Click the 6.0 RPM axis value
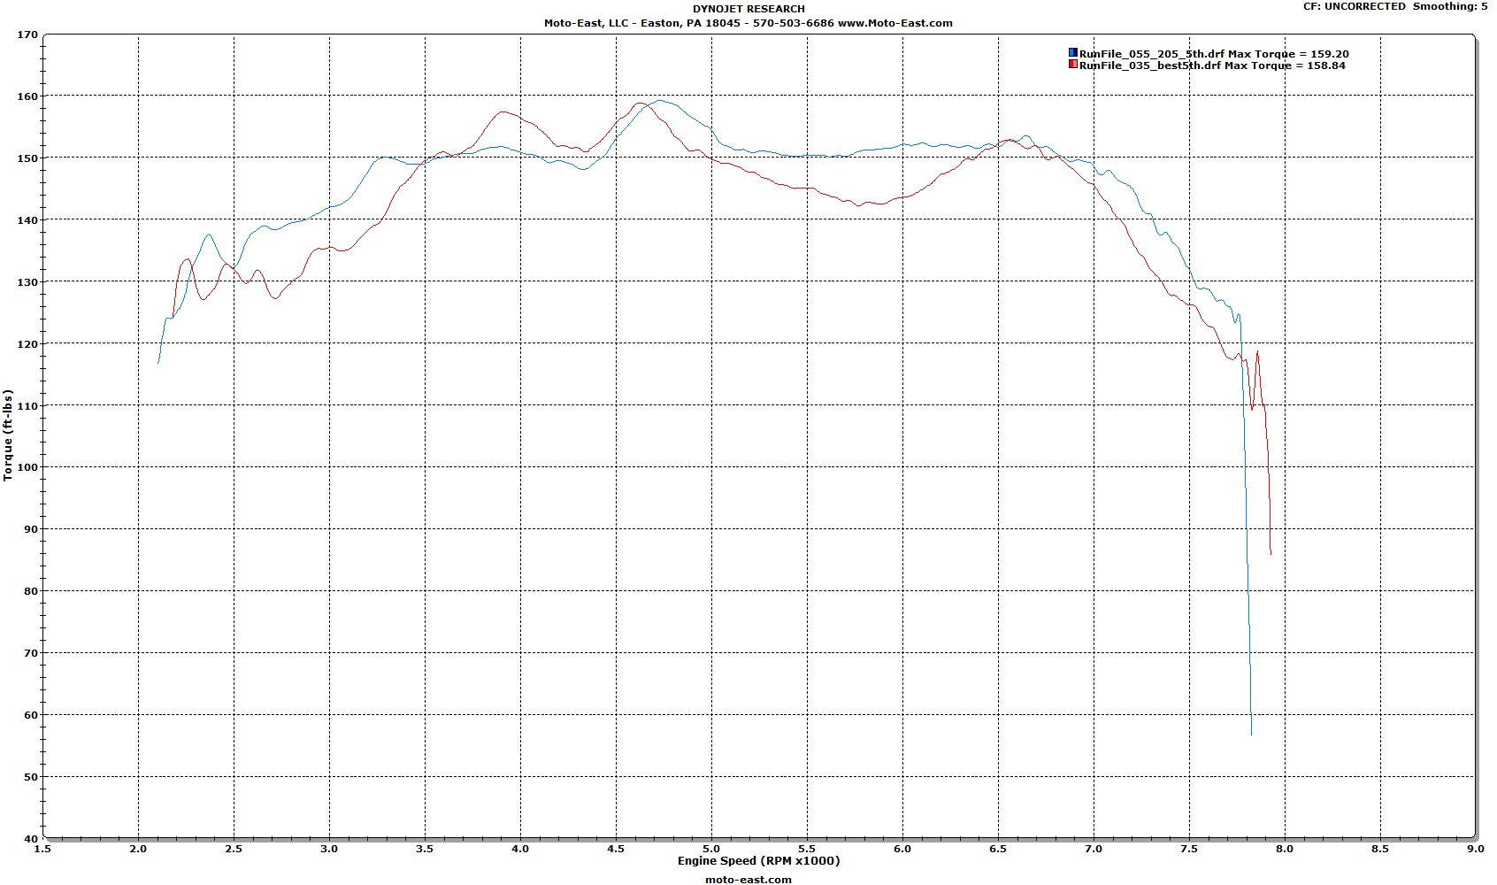 click(x=902, y=849)
